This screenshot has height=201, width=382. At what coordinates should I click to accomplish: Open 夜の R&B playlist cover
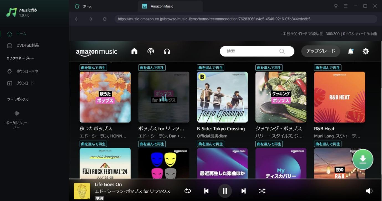pyautogui.click(x=340, y=163)
